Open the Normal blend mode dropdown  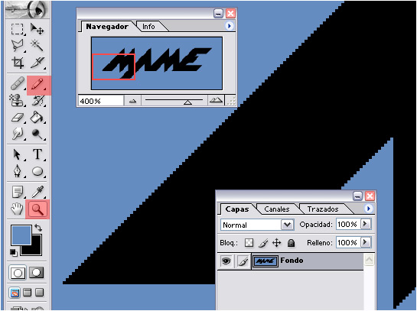[x=257, y=225]
